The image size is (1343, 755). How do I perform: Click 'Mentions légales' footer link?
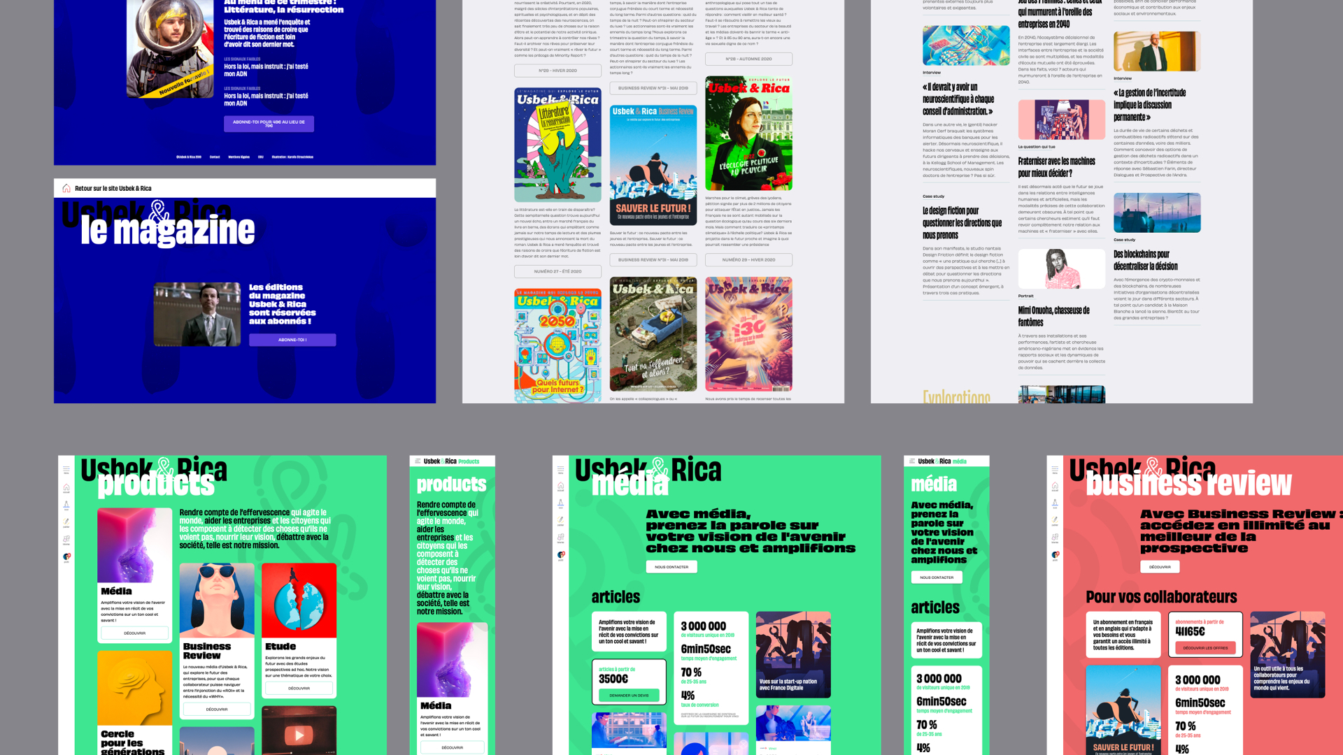click(x=239, y=157)
